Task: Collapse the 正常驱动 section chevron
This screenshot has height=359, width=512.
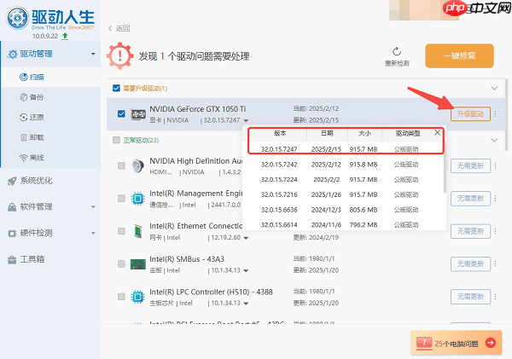Action: [x=494, y=140]
